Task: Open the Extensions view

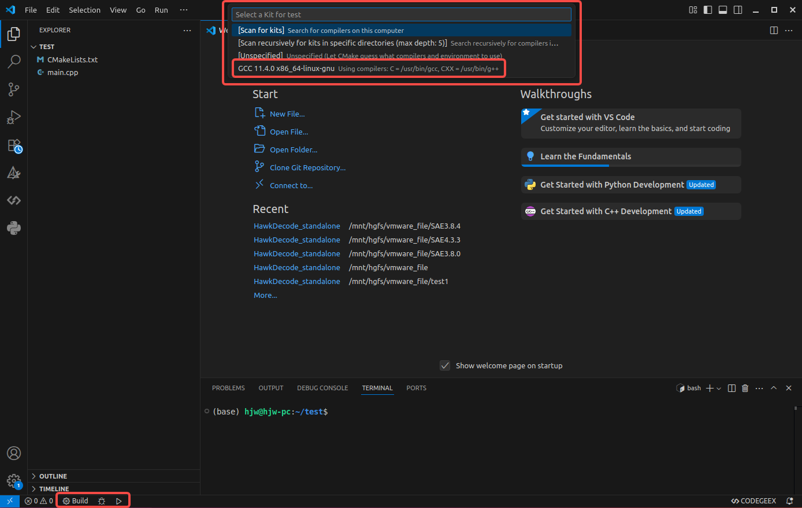Action: tap(14, 145)
